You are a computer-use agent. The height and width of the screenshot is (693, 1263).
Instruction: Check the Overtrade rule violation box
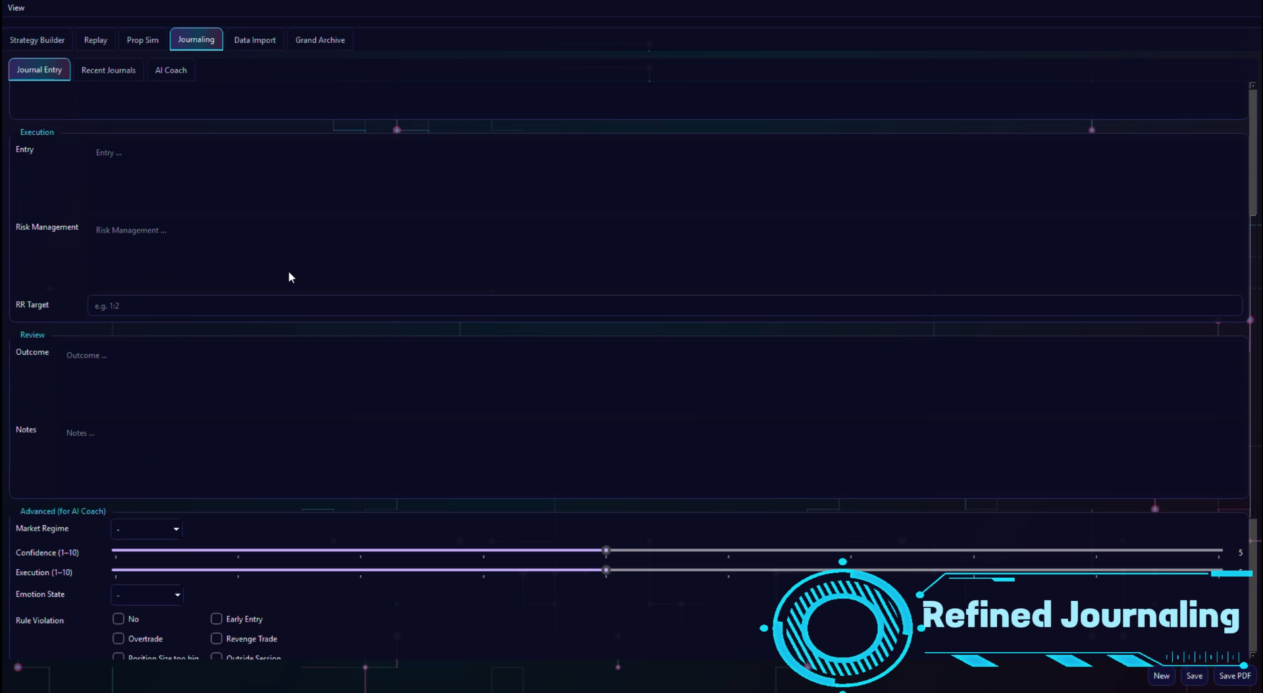click(118, 638)
